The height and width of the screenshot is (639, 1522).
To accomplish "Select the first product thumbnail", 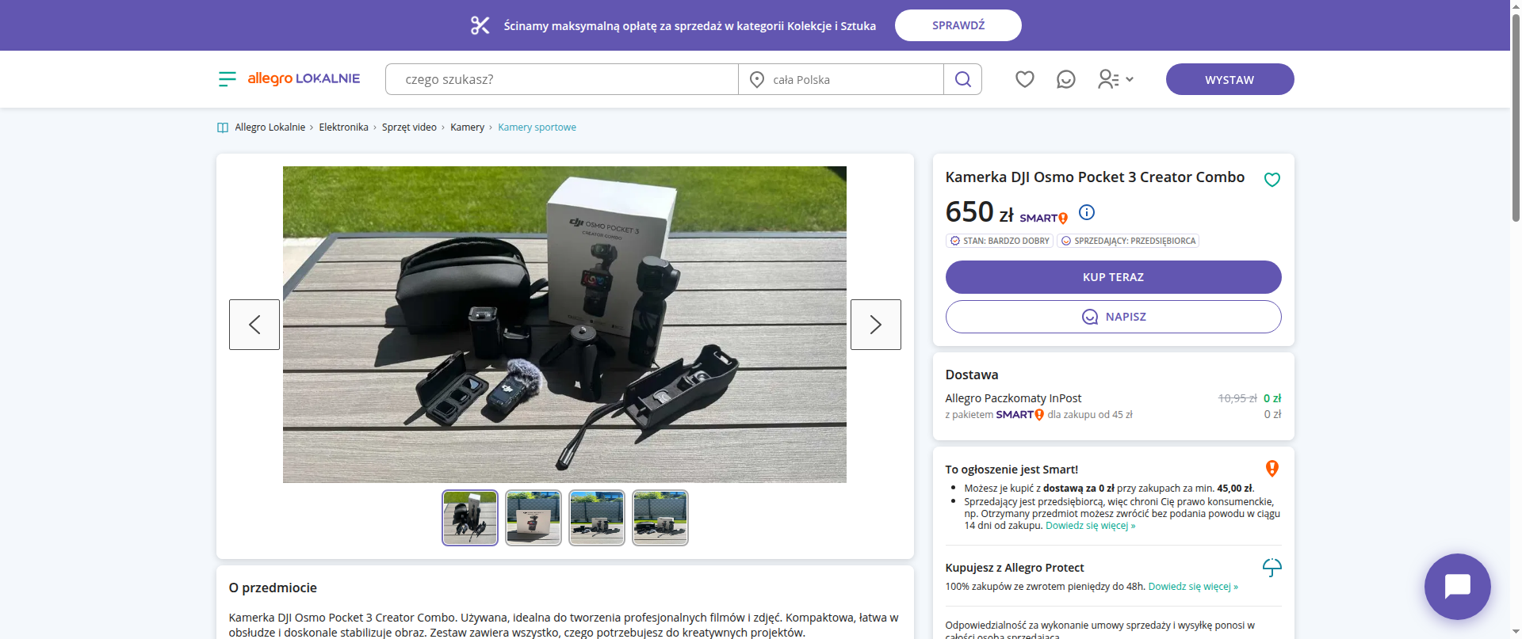I will click(470, 518).
